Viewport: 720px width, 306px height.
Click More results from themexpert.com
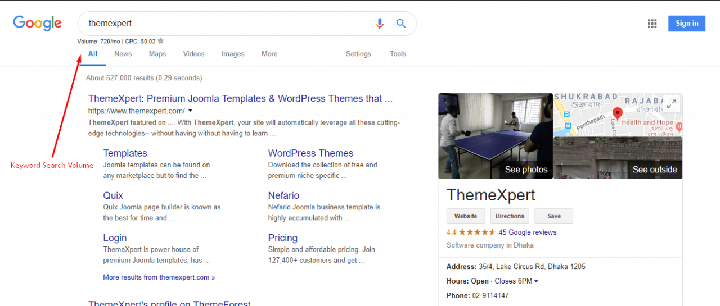coord(159,277)
